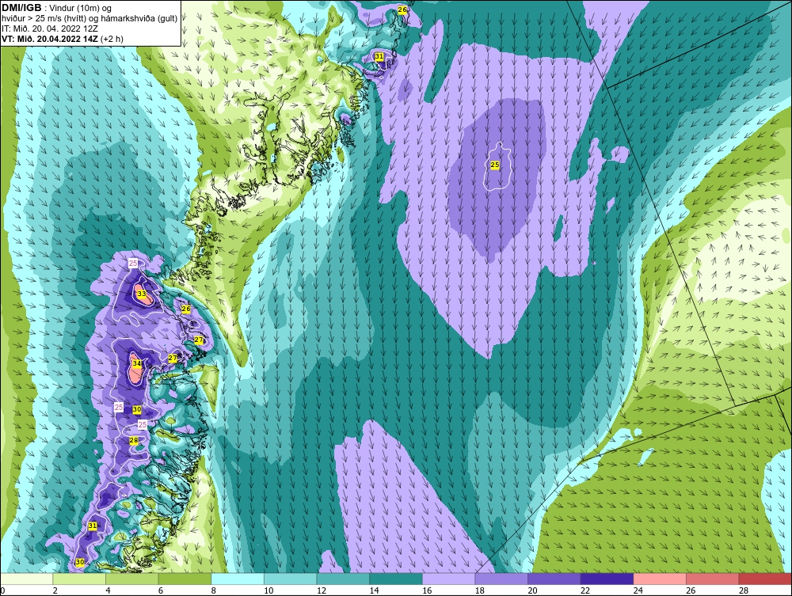This screenshot has width=792, height=596.
Task: Select the white 25 contour label above 33
Action: 133,263
